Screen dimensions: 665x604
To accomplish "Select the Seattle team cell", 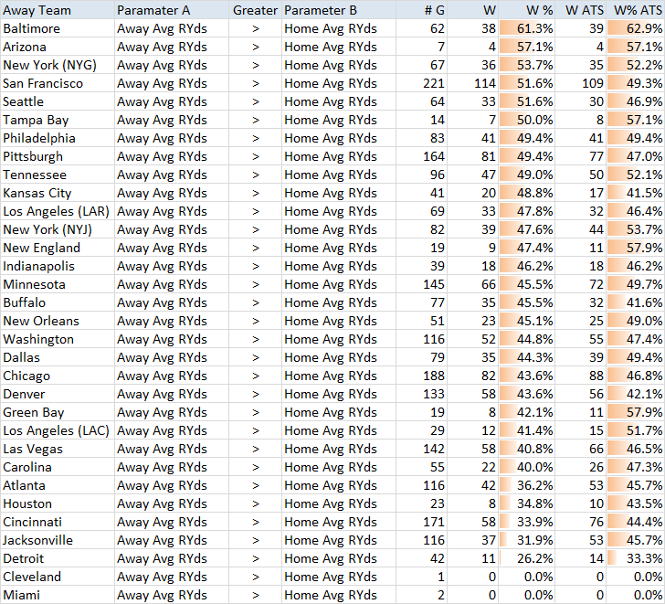I will pyautogui.click(x=58, y=101).
